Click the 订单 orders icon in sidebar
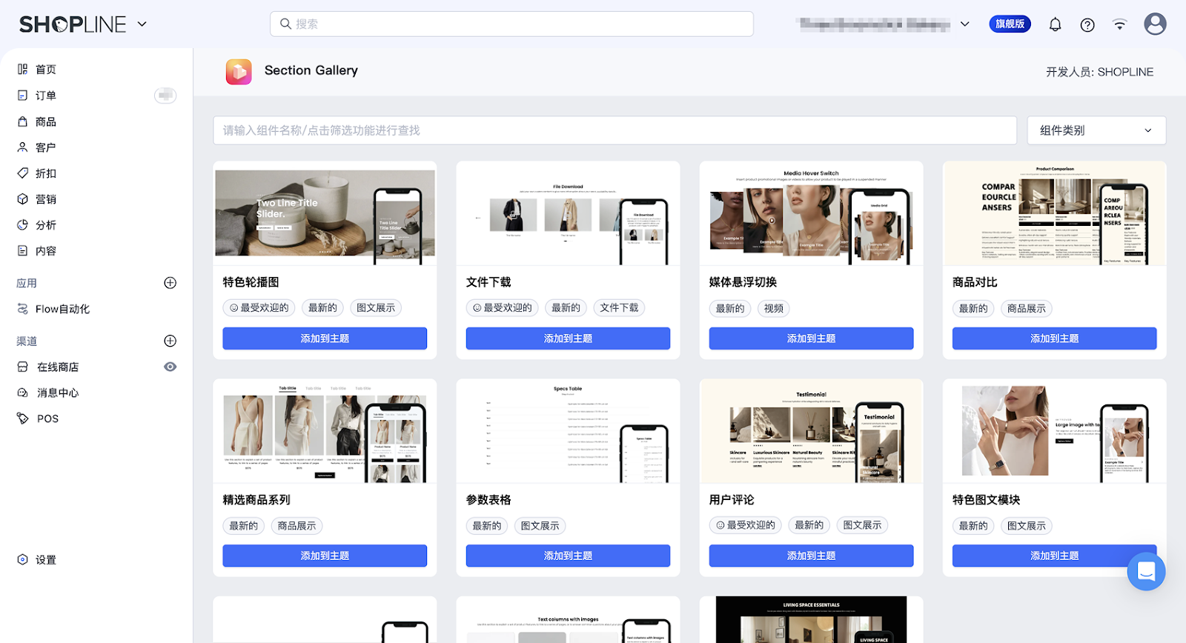Viewport: 1186px width, 643px height. click(23, 95)
